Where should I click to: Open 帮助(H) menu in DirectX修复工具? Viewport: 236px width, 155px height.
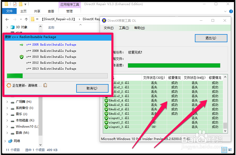139,28
